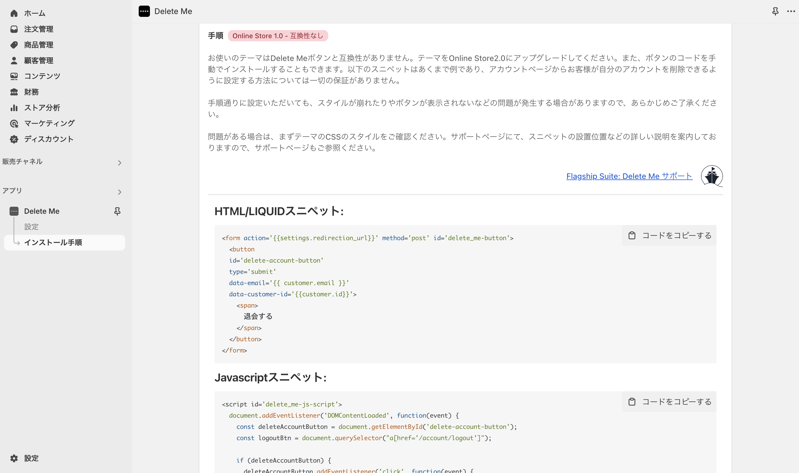Copy the HTML/LIQUID snippet code
This screenshot has width=799, height=473.
(669, 235)
